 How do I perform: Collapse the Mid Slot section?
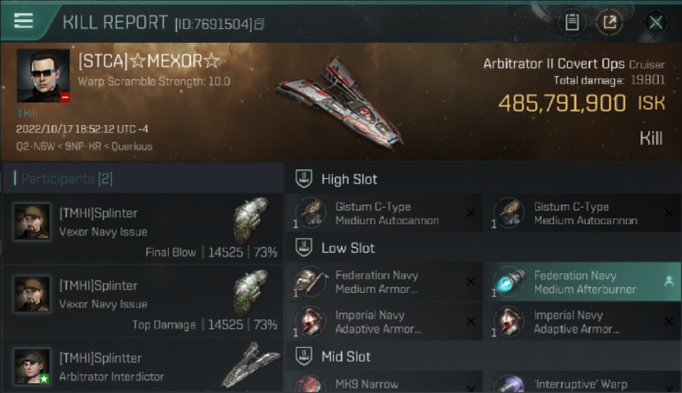(x=304, y=357)
